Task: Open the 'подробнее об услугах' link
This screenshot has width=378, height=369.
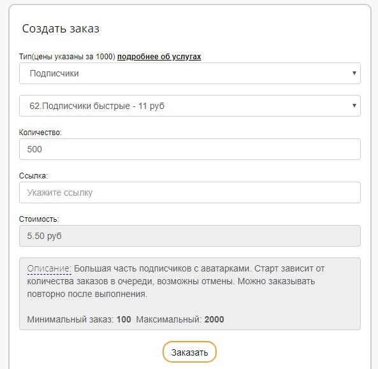Action: click(x=159, y=57)
